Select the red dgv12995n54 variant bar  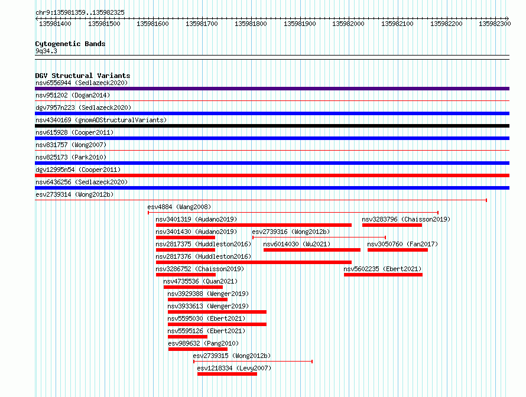point(272,175)
